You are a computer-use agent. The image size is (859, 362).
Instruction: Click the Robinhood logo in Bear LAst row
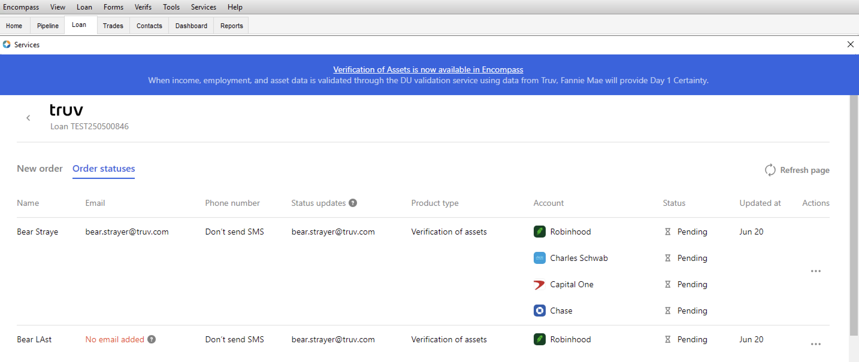[x=539, y=339]
